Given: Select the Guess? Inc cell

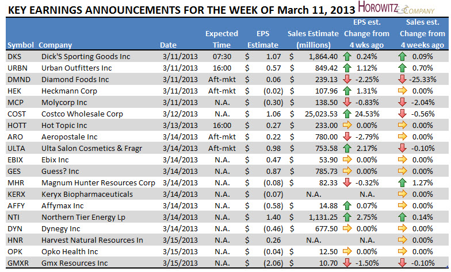Looking at the screenshot, I should [x=60, y=171].
